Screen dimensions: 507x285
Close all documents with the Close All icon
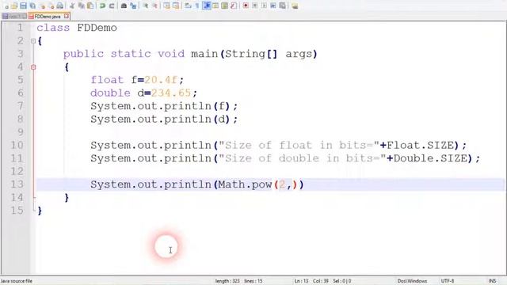51,6
